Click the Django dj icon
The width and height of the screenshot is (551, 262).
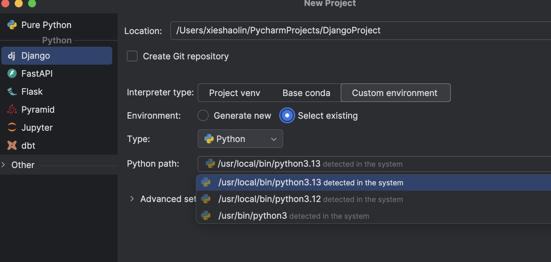coord(12,56)
